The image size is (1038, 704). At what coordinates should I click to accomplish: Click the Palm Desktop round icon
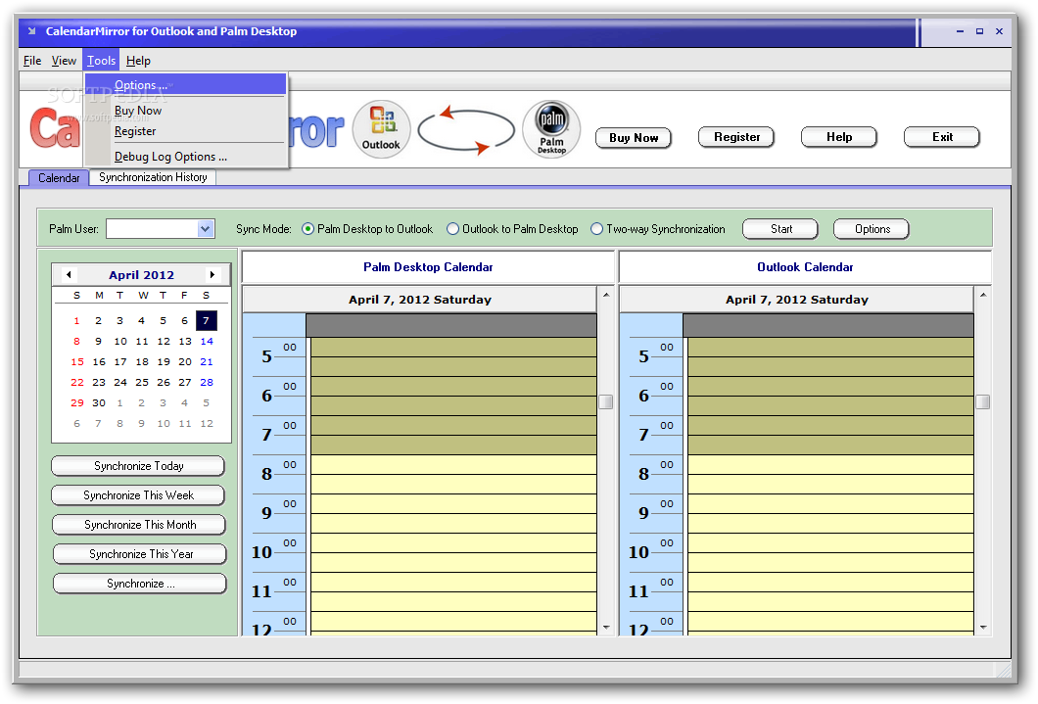click(x=551, y=129)
